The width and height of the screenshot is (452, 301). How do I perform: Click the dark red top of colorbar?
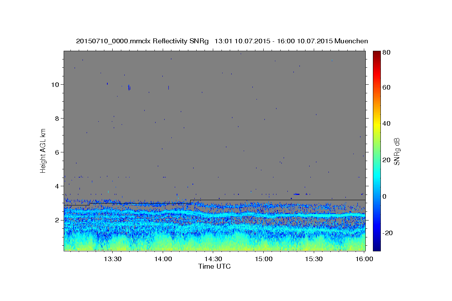click(376, 53)
